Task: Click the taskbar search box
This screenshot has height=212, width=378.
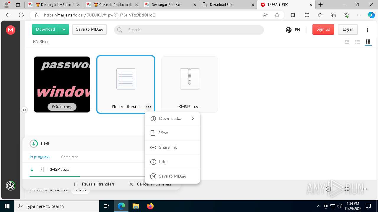Action: pyautogui.click(x=57, y=206)
